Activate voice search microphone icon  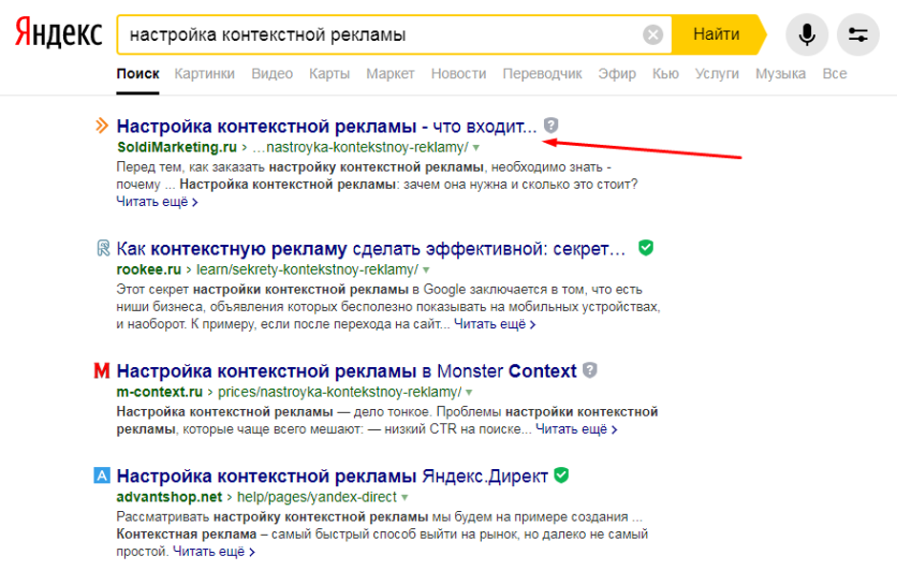806,35
